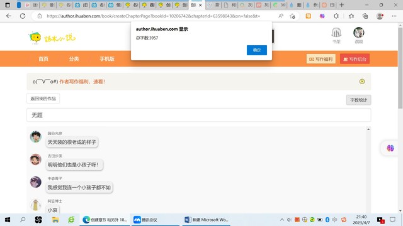Viewport: 403px width, 226px height.
Task: Select the message 我感觉我连一个小孩子都不如
Action: pyautogui.click(x=79, y=188)
